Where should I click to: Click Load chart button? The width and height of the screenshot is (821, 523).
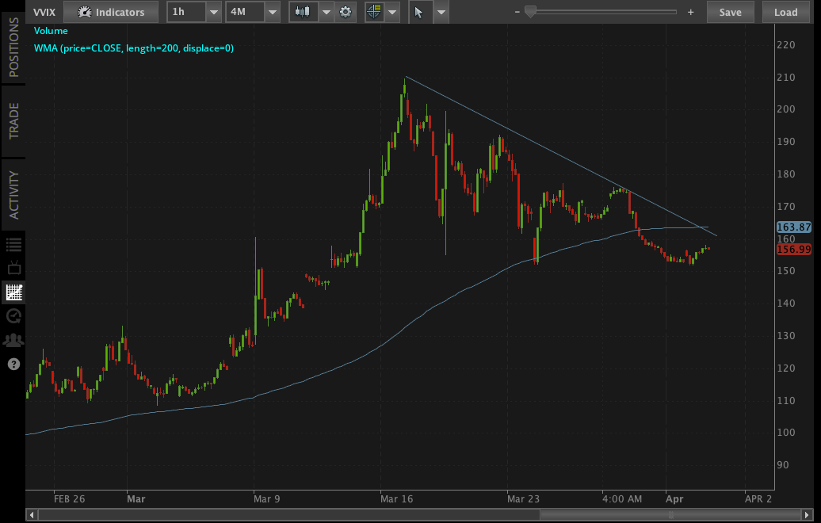[786, 12]
